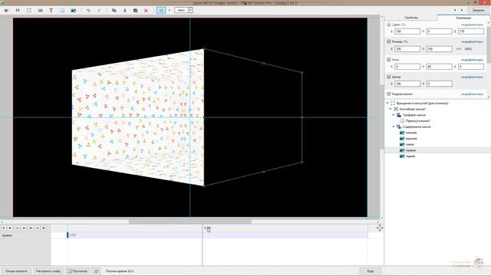
Task: Play the timeline preview
Action: [4, 228]
